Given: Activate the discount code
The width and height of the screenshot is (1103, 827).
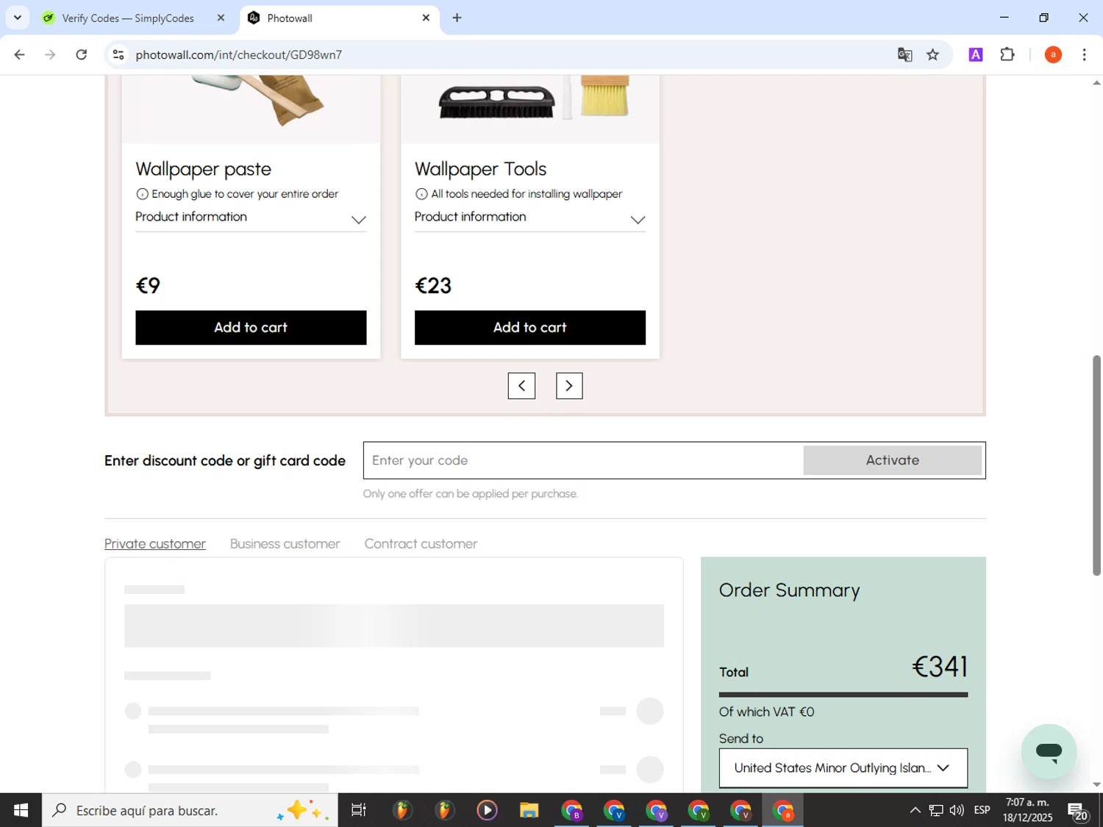Looking at the screenshot, I should 892,460.
